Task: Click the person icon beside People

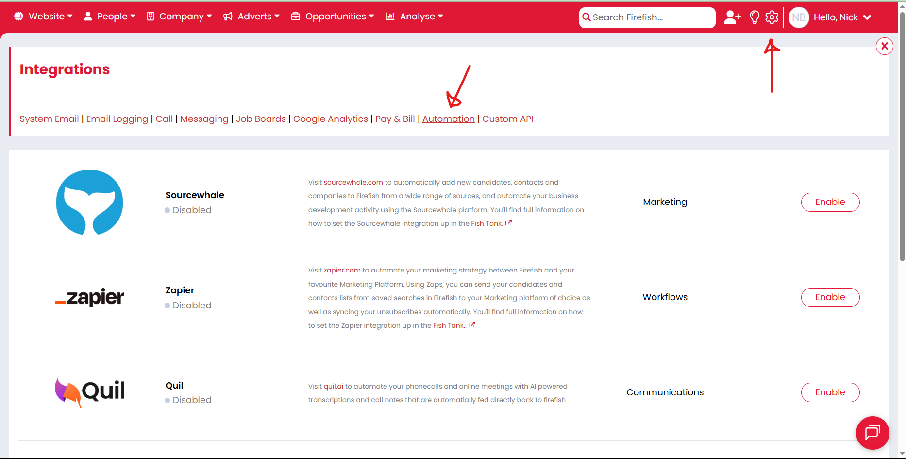Action: pos(88,16)
